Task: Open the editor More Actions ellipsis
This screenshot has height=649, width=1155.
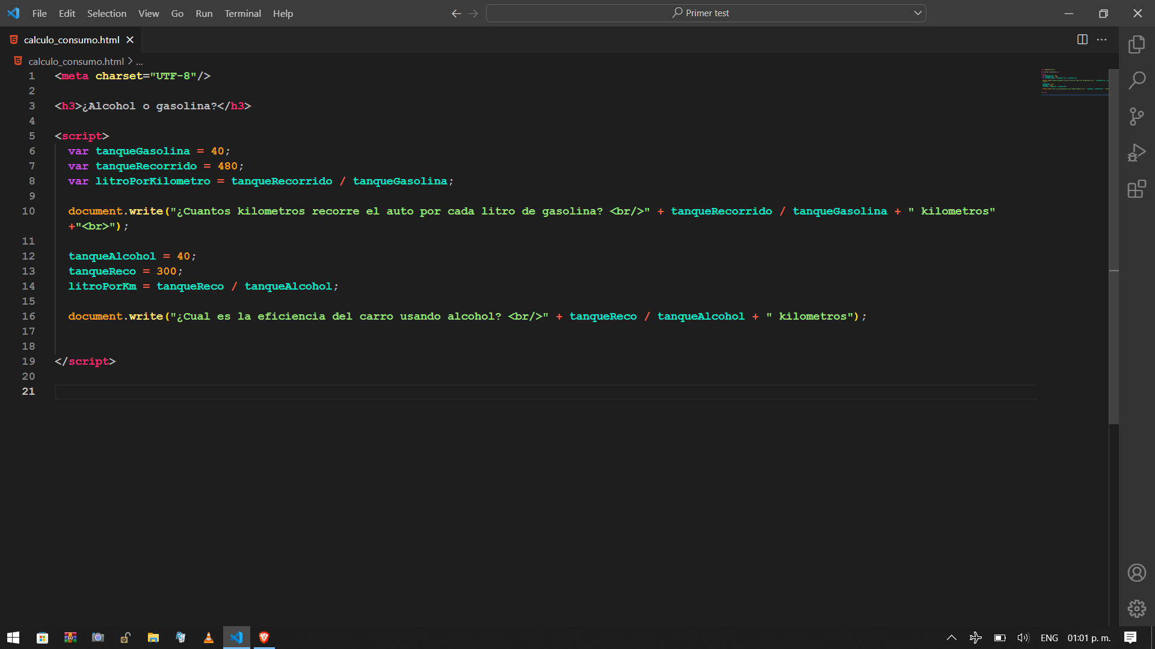Action: click(x=1101, y=40)
